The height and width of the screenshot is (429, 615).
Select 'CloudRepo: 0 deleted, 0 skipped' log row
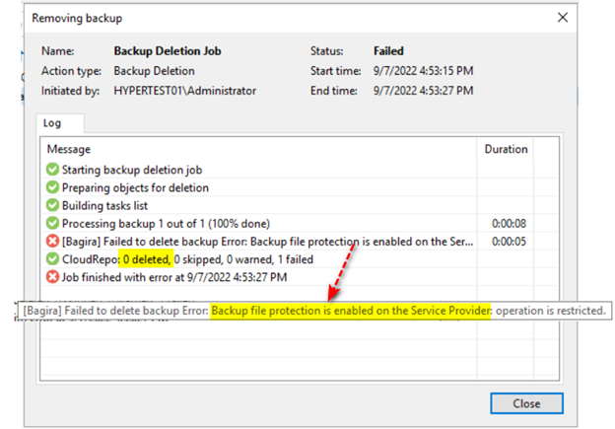(300, 259)
